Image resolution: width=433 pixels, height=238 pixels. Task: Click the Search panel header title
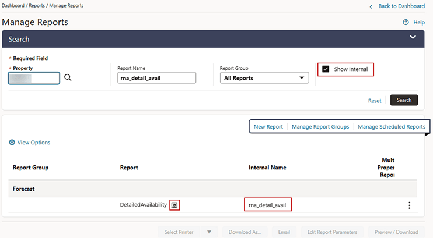(x=19, y=39)
